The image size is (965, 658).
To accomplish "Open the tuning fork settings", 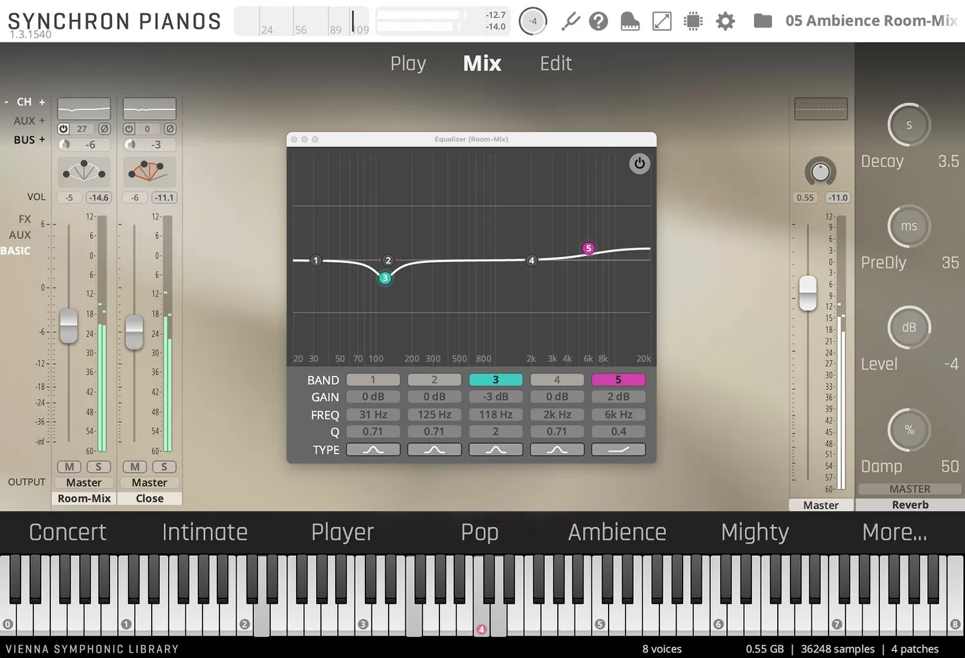I will [x=570, y=21].
